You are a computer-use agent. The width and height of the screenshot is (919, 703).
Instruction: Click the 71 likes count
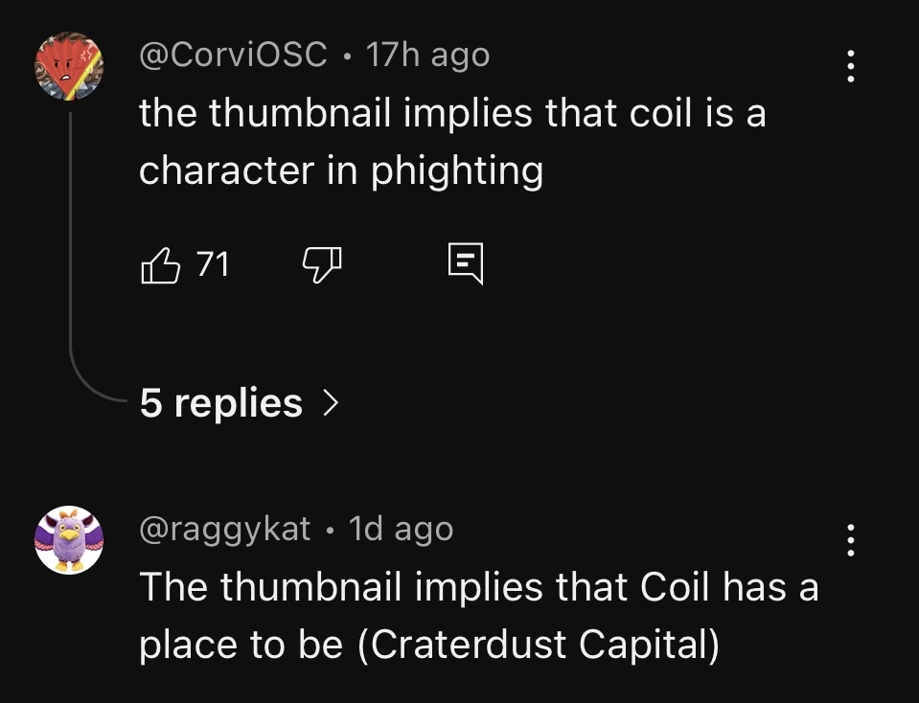point(213,264)
